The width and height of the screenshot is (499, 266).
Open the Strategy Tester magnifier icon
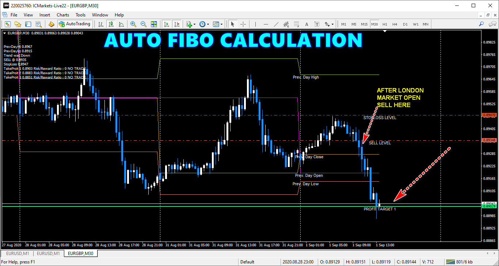point(38,24)
